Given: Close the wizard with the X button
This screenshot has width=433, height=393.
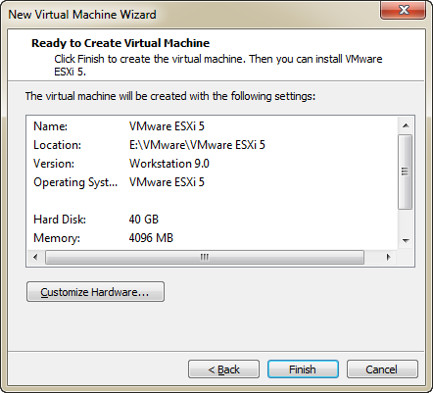Looking at the screenshot, I should pos(404,10).
